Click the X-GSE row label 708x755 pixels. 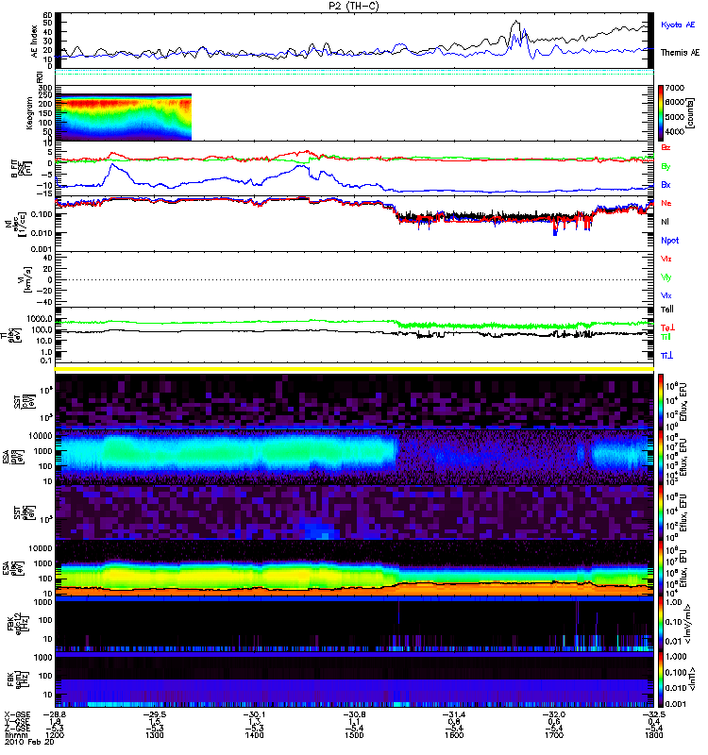[x=17, y=714]
